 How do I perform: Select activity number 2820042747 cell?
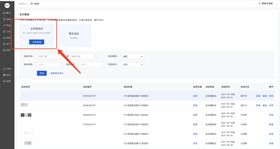[x=89, y=96]
